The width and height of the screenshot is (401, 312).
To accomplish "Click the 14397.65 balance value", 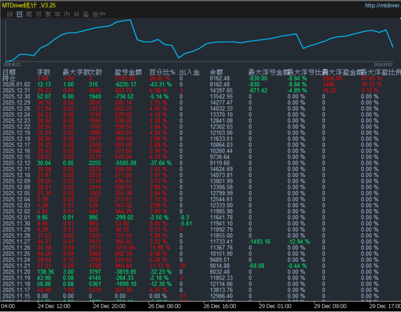I will pyautogui.click(x=221, y=91).
